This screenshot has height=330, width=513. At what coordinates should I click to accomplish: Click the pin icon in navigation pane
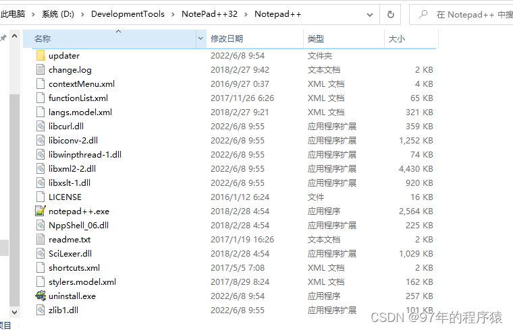pyautogui.click(x=3, y=38)
